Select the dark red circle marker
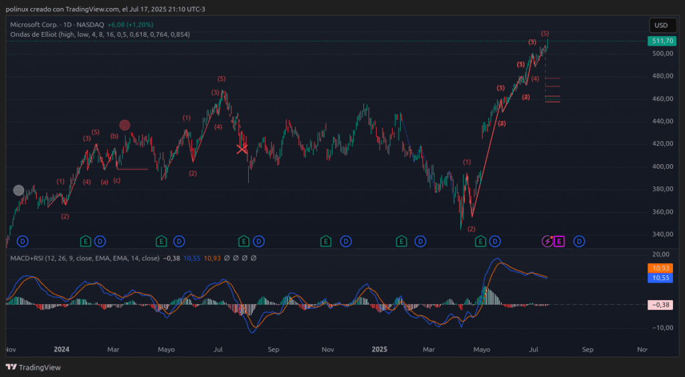This screenshot has height=377, width=685. 124,125
